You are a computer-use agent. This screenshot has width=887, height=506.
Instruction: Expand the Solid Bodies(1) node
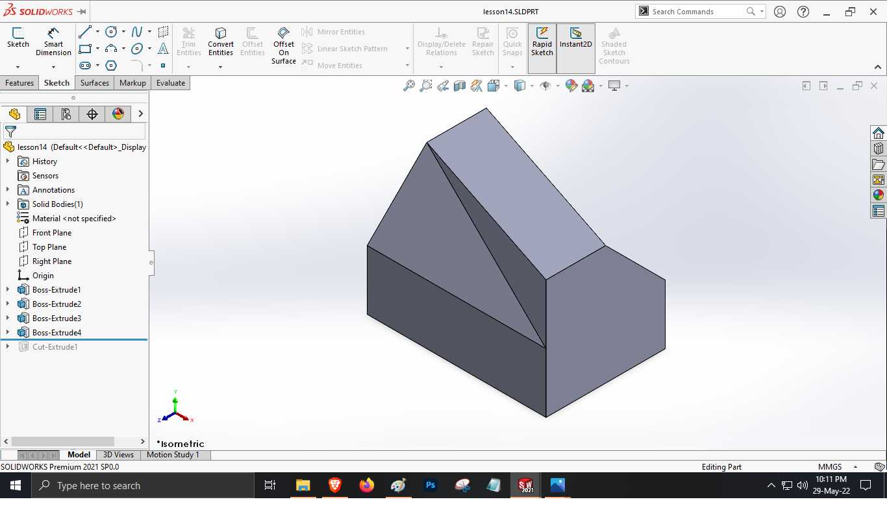(x=8, y=204)
